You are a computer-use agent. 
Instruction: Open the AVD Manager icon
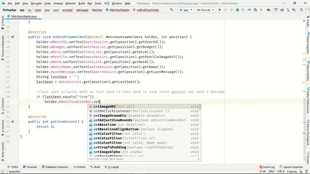click(288, 10)
